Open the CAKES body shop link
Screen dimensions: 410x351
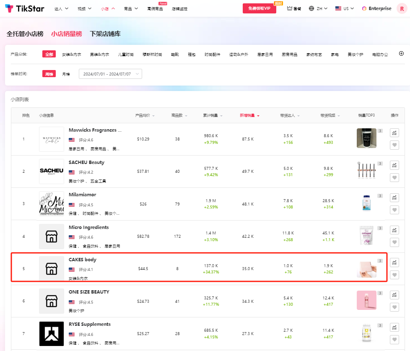pyautogui.click(x=82, y=260)
